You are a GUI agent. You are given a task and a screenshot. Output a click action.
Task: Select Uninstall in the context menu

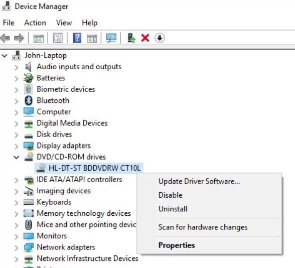pyautogui.click(x=173, y=209)
